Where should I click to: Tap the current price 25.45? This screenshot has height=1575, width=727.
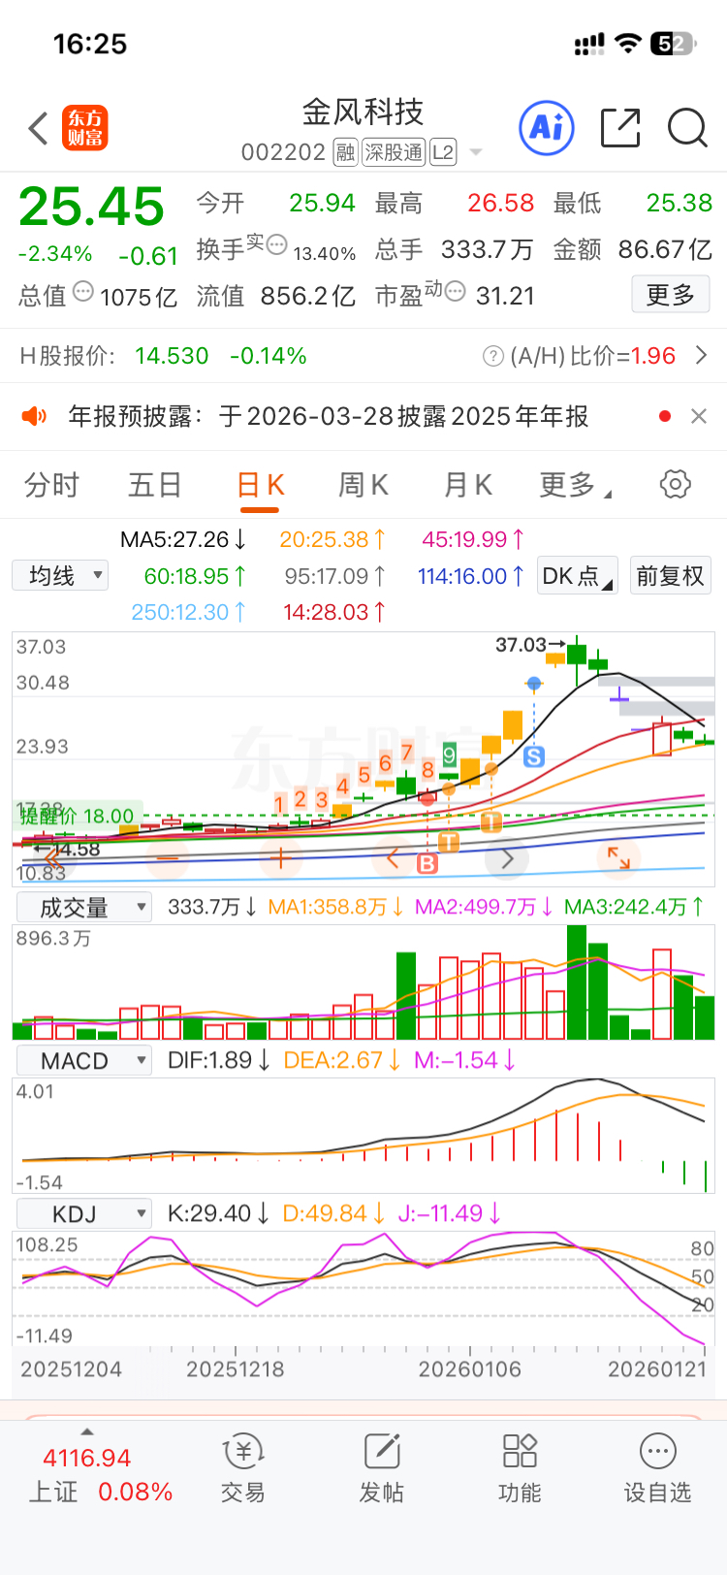(92, 207)
